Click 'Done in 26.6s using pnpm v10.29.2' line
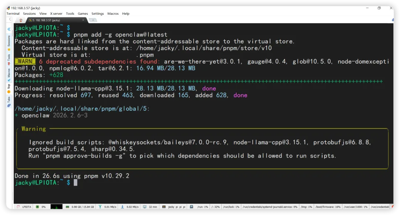 72,176
